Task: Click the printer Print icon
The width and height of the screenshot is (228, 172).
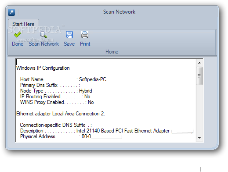Action: tap(85, 35)
